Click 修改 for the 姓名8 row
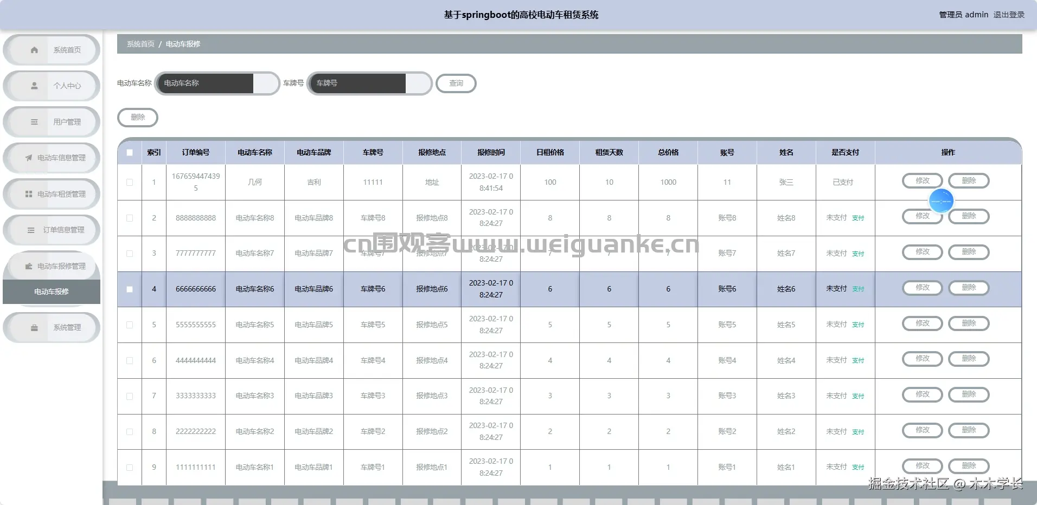Screen dimensions: 1037x505 pyautogui.click(x=922, y=216)
